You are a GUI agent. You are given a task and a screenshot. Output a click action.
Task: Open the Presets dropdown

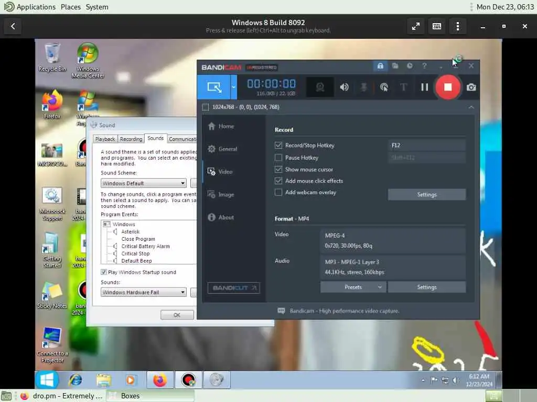pyautogui.click(x=353, y=287)
